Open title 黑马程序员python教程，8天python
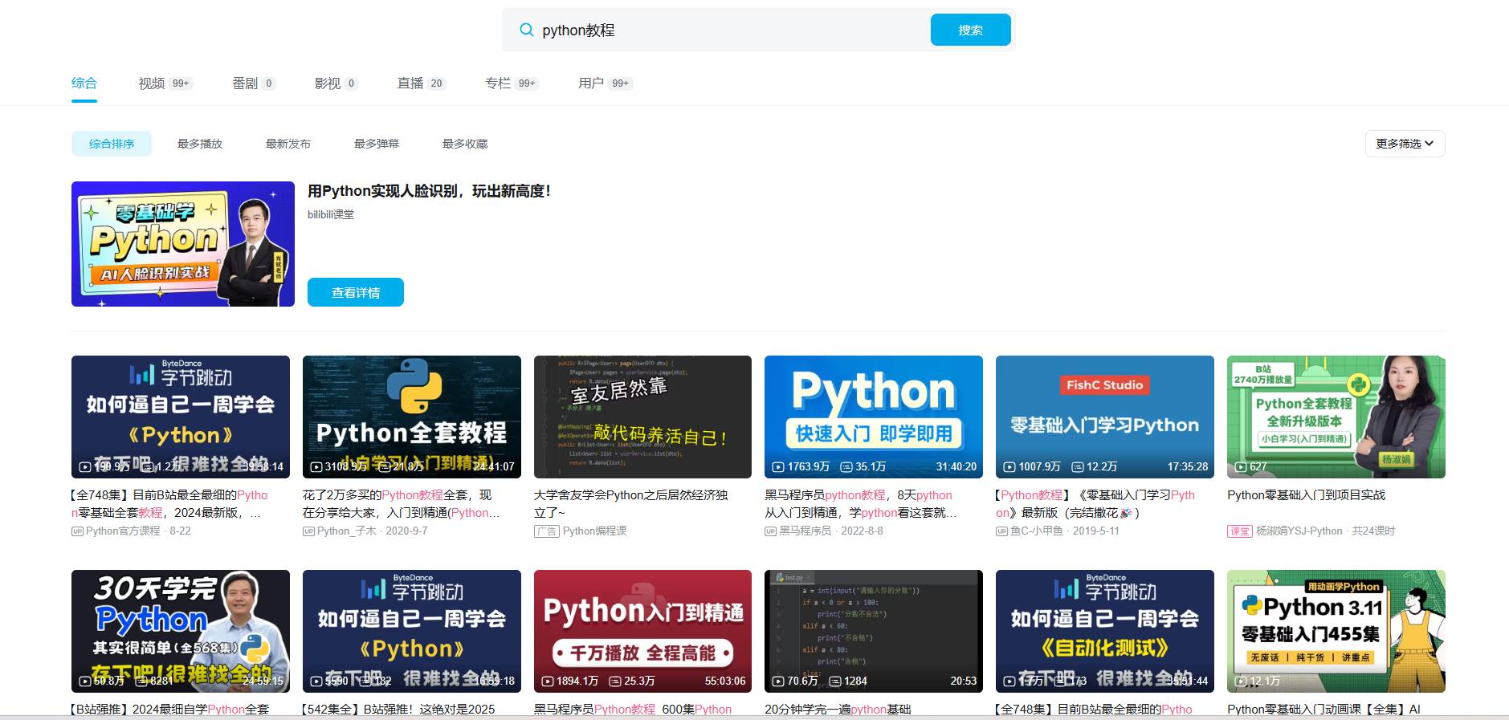 [x=860, y=503]
